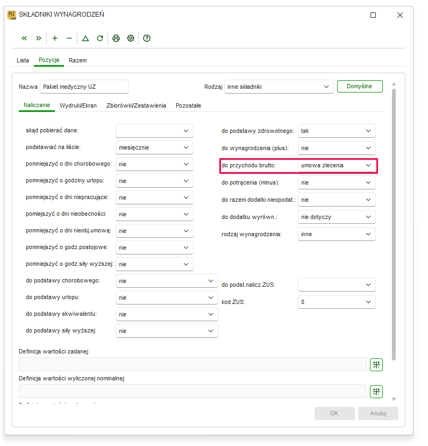
Task: Open formula editor for wartości zadanej
Action: 376,365
